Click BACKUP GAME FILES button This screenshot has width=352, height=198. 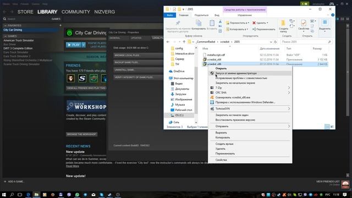click(138, 62)
